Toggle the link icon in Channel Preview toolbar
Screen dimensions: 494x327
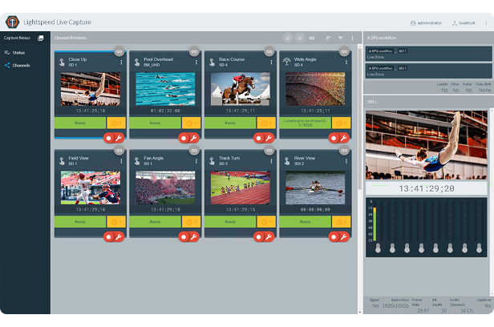[x=312, y=38]
